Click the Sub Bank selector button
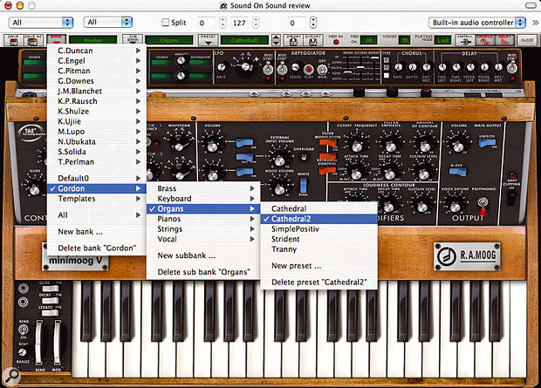Image resolution: width=541 pixels, height=388 pixels. [x=133, y=40]
